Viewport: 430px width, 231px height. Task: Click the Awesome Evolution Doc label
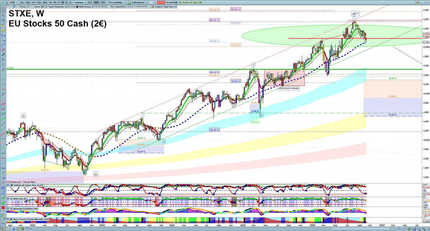(x=26, y=209)
